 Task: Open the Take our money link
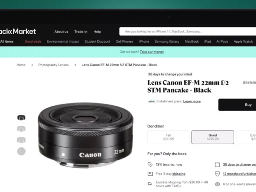[x=152, y=52]
